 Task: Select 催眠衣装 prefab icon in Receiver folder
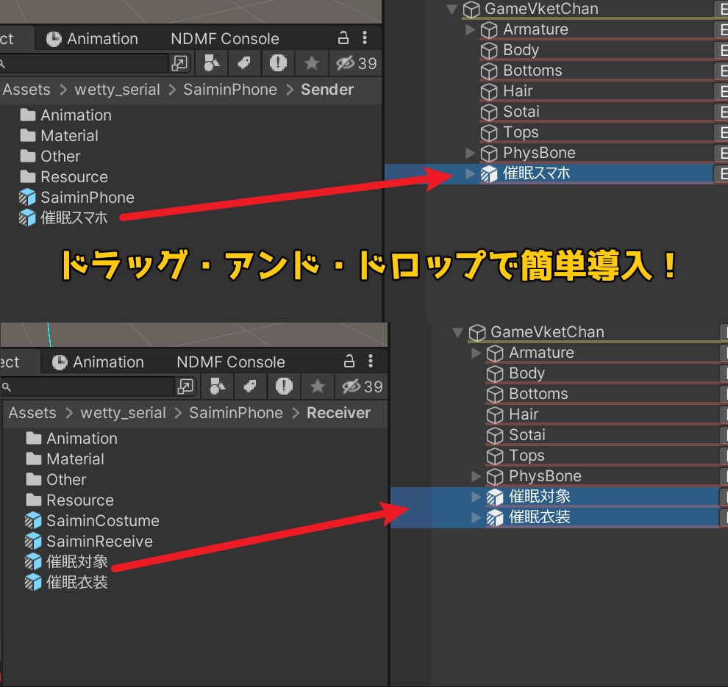[x=33, y=582]
